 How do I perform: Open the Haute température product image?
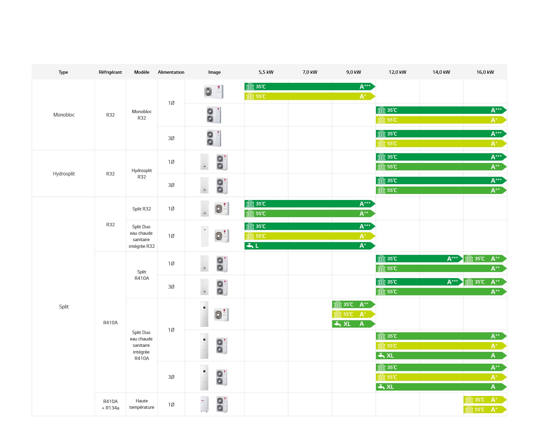214,404
